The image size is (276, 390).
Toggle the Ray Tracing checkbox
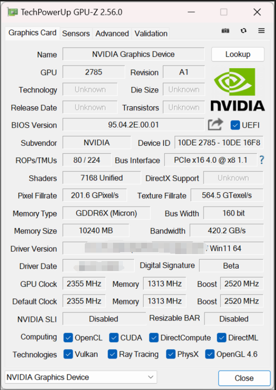pyautogui.click(x=113, y=354)
